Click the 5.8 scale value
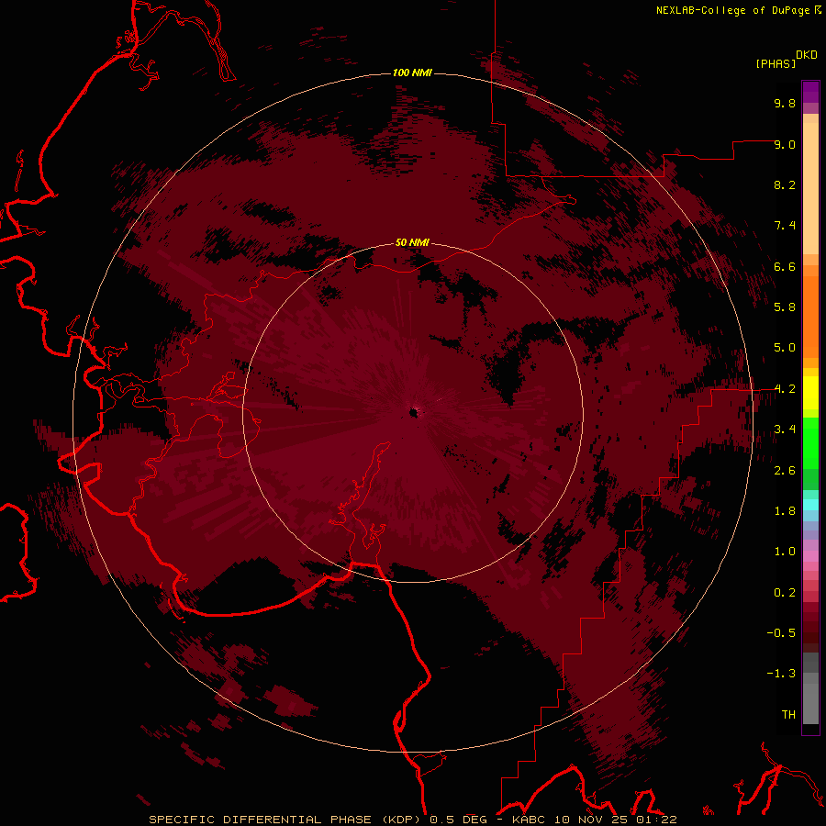The image size is (826, 826). 785,307
